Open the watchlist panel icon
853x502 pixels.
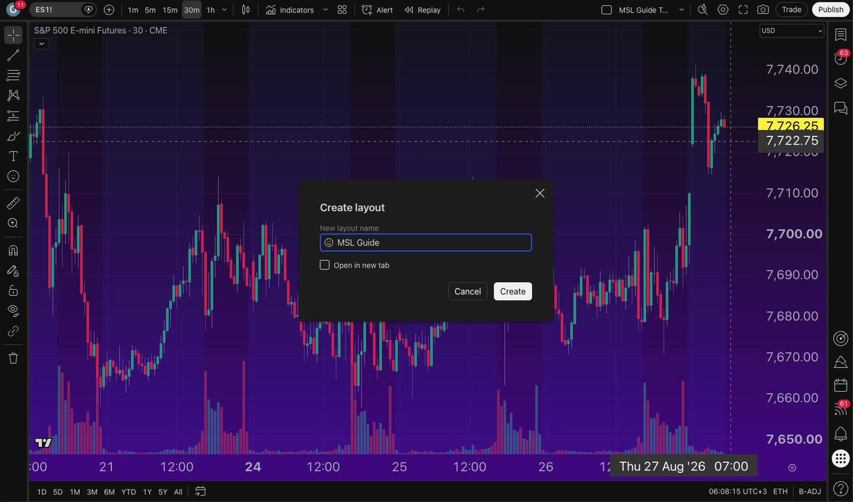click(841, 35)
